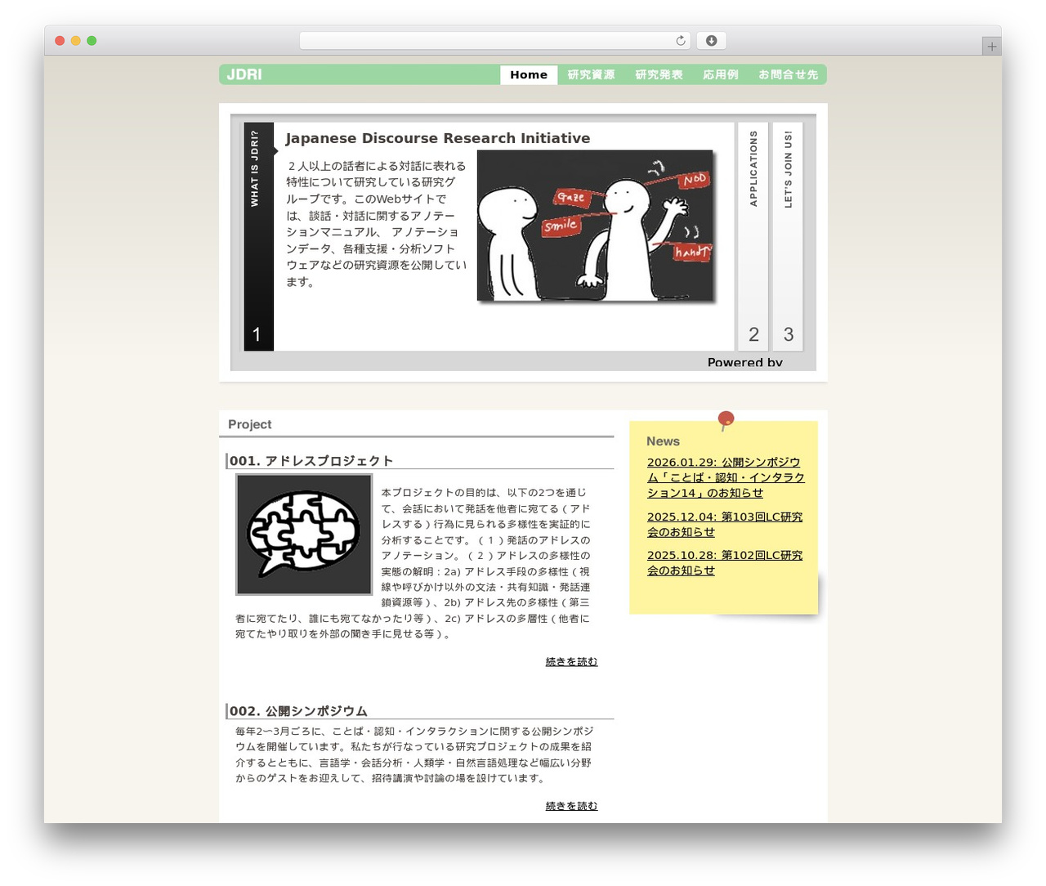Click the 001. アドレスプロジェクト heading
The height and width of the screenshot is (886, 1046).
tap(311, 461)
